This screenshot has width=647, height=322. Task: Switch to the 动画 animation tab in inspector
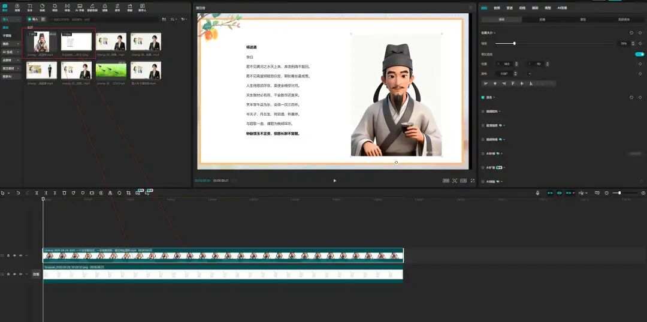point(522,8)
